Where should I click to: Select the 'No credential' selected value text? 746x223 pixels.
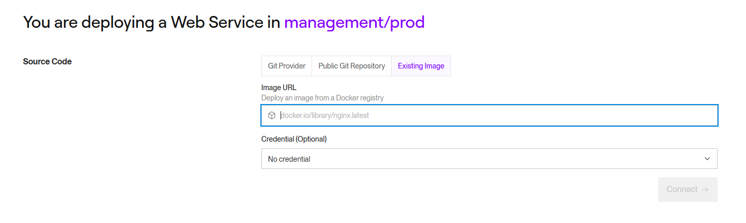(289, 159)
